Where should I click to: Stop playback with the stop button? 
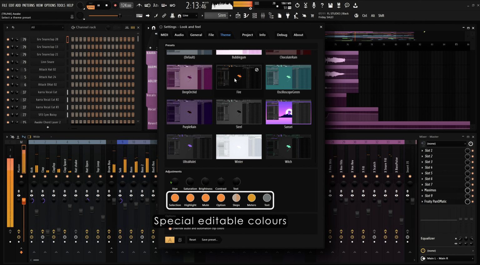click(107, 5)
